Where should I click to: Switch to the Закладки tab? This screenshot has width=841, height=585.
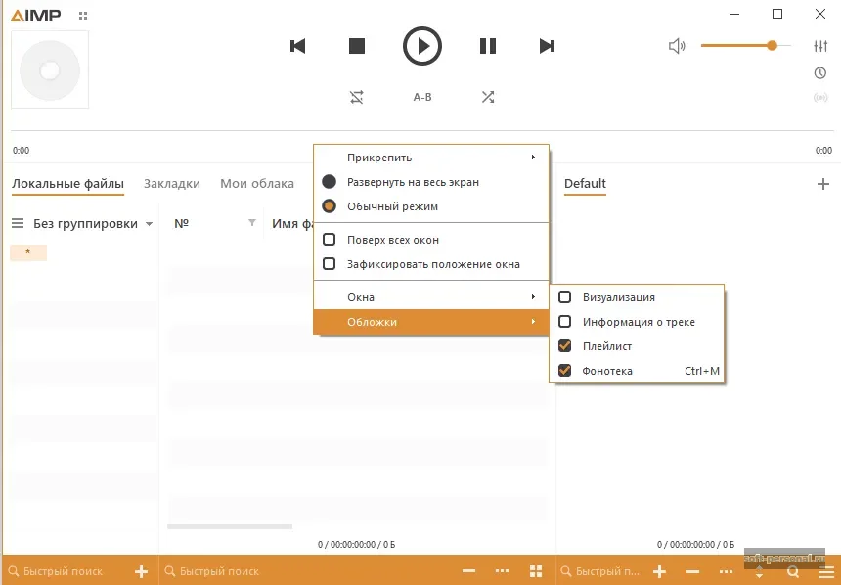172,184
